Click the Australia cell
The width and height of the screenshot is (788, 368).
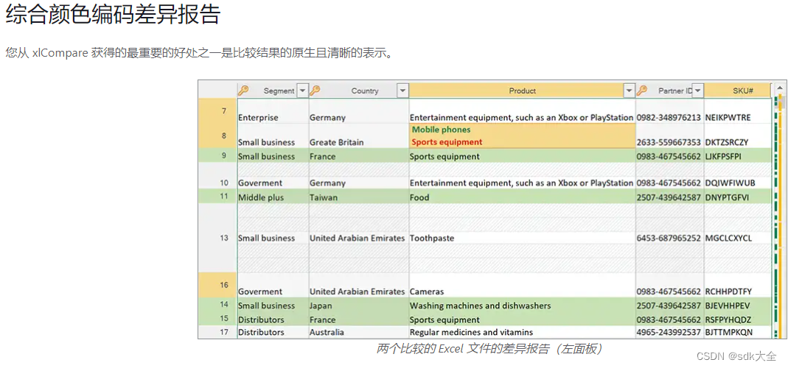359,332
